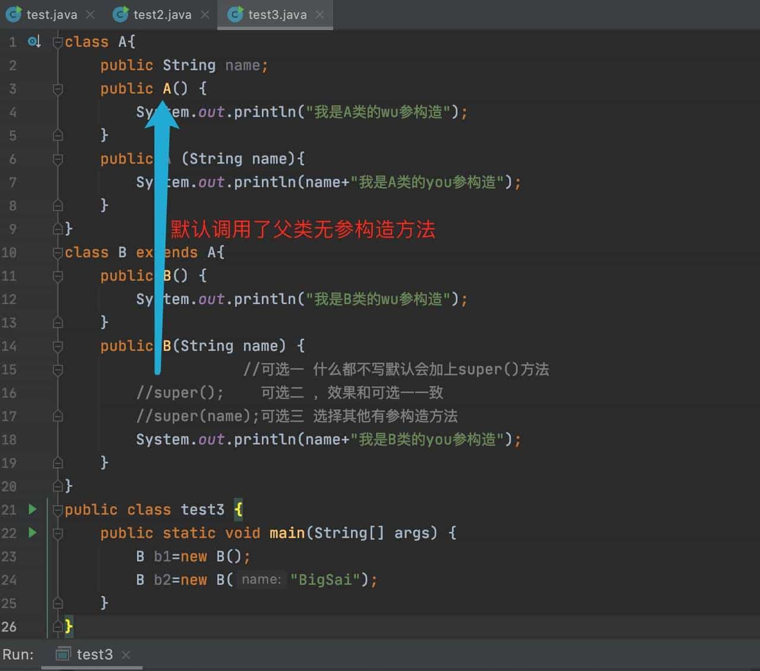
Task: Switch to the test.java tab
Action: point(47,14)
